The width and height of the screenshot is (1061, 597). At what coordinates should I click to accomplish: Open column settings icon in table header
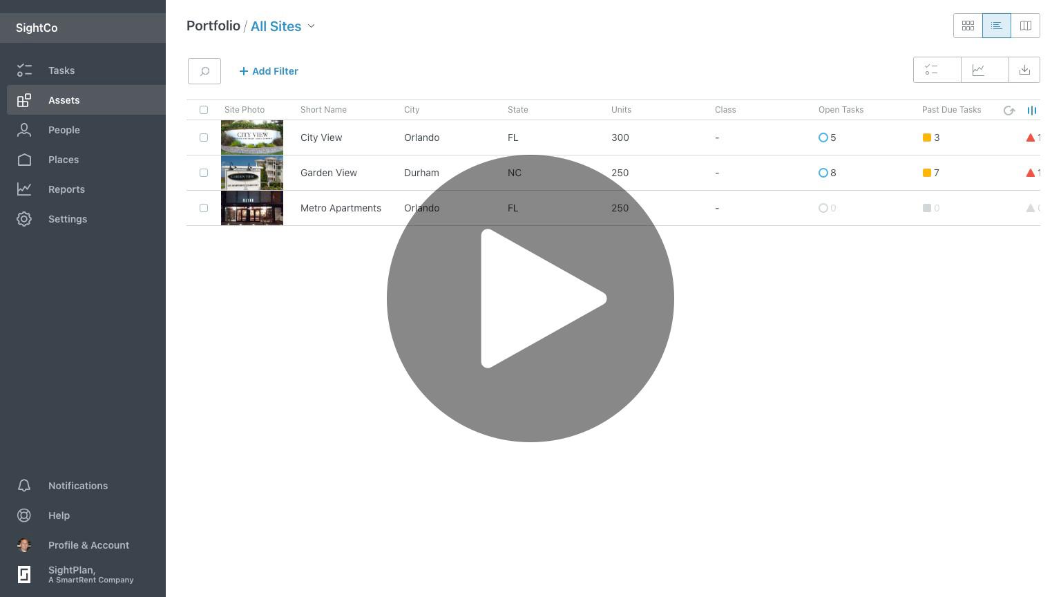pyautogui.click(x=1032, y=110)
